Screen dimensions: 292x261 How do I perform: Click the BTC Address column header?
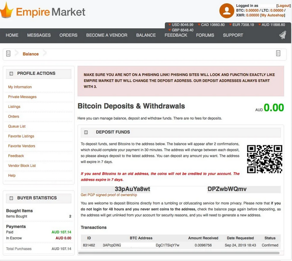(141, 238)
